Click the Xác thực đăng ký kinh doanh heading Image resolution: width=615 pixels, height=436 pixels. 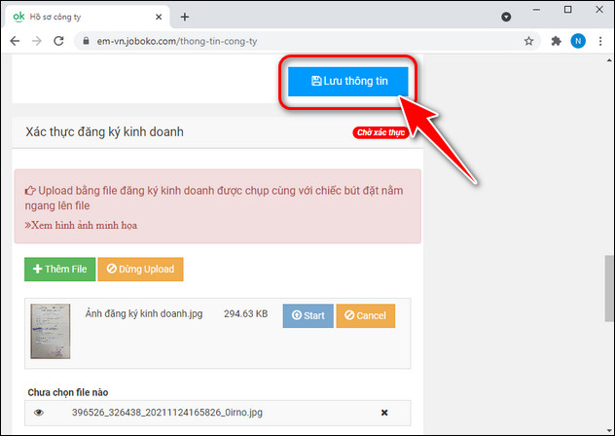pyautogui.click(x=105, y=131)
